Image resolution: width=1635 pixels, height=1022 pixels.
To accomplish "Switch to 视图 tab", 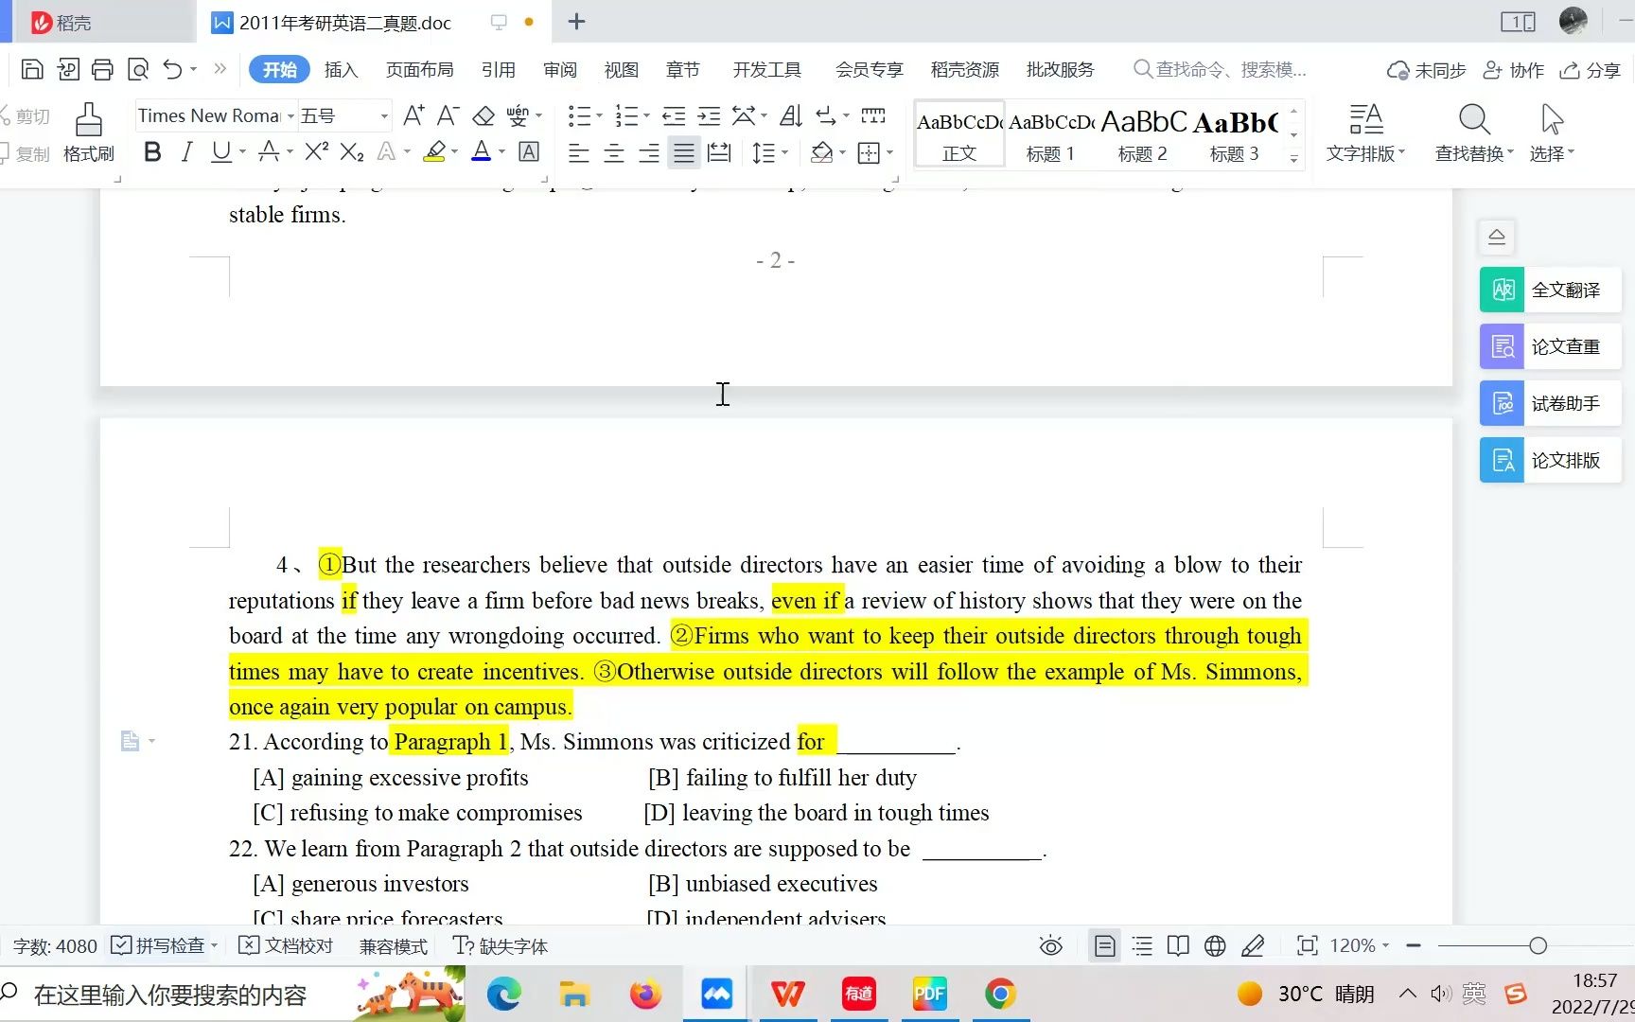I will click(621, 69).
